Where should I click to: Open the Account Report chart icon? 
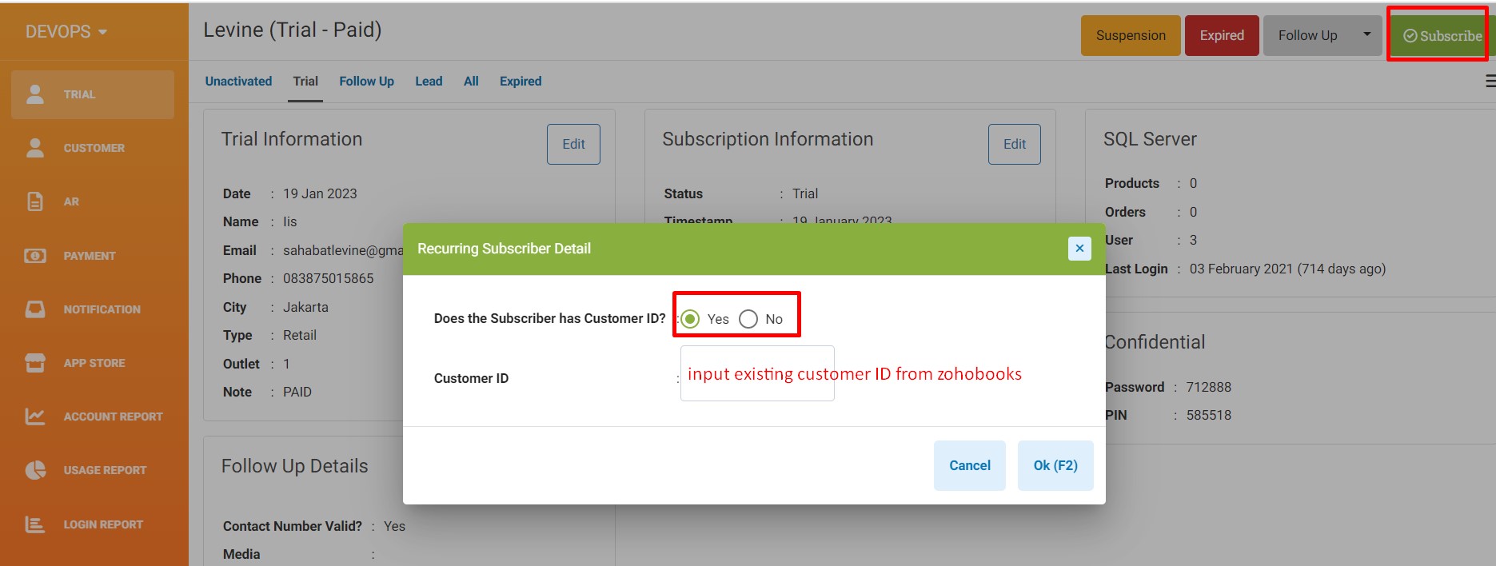pyautogui.click(x=35, y=417)
